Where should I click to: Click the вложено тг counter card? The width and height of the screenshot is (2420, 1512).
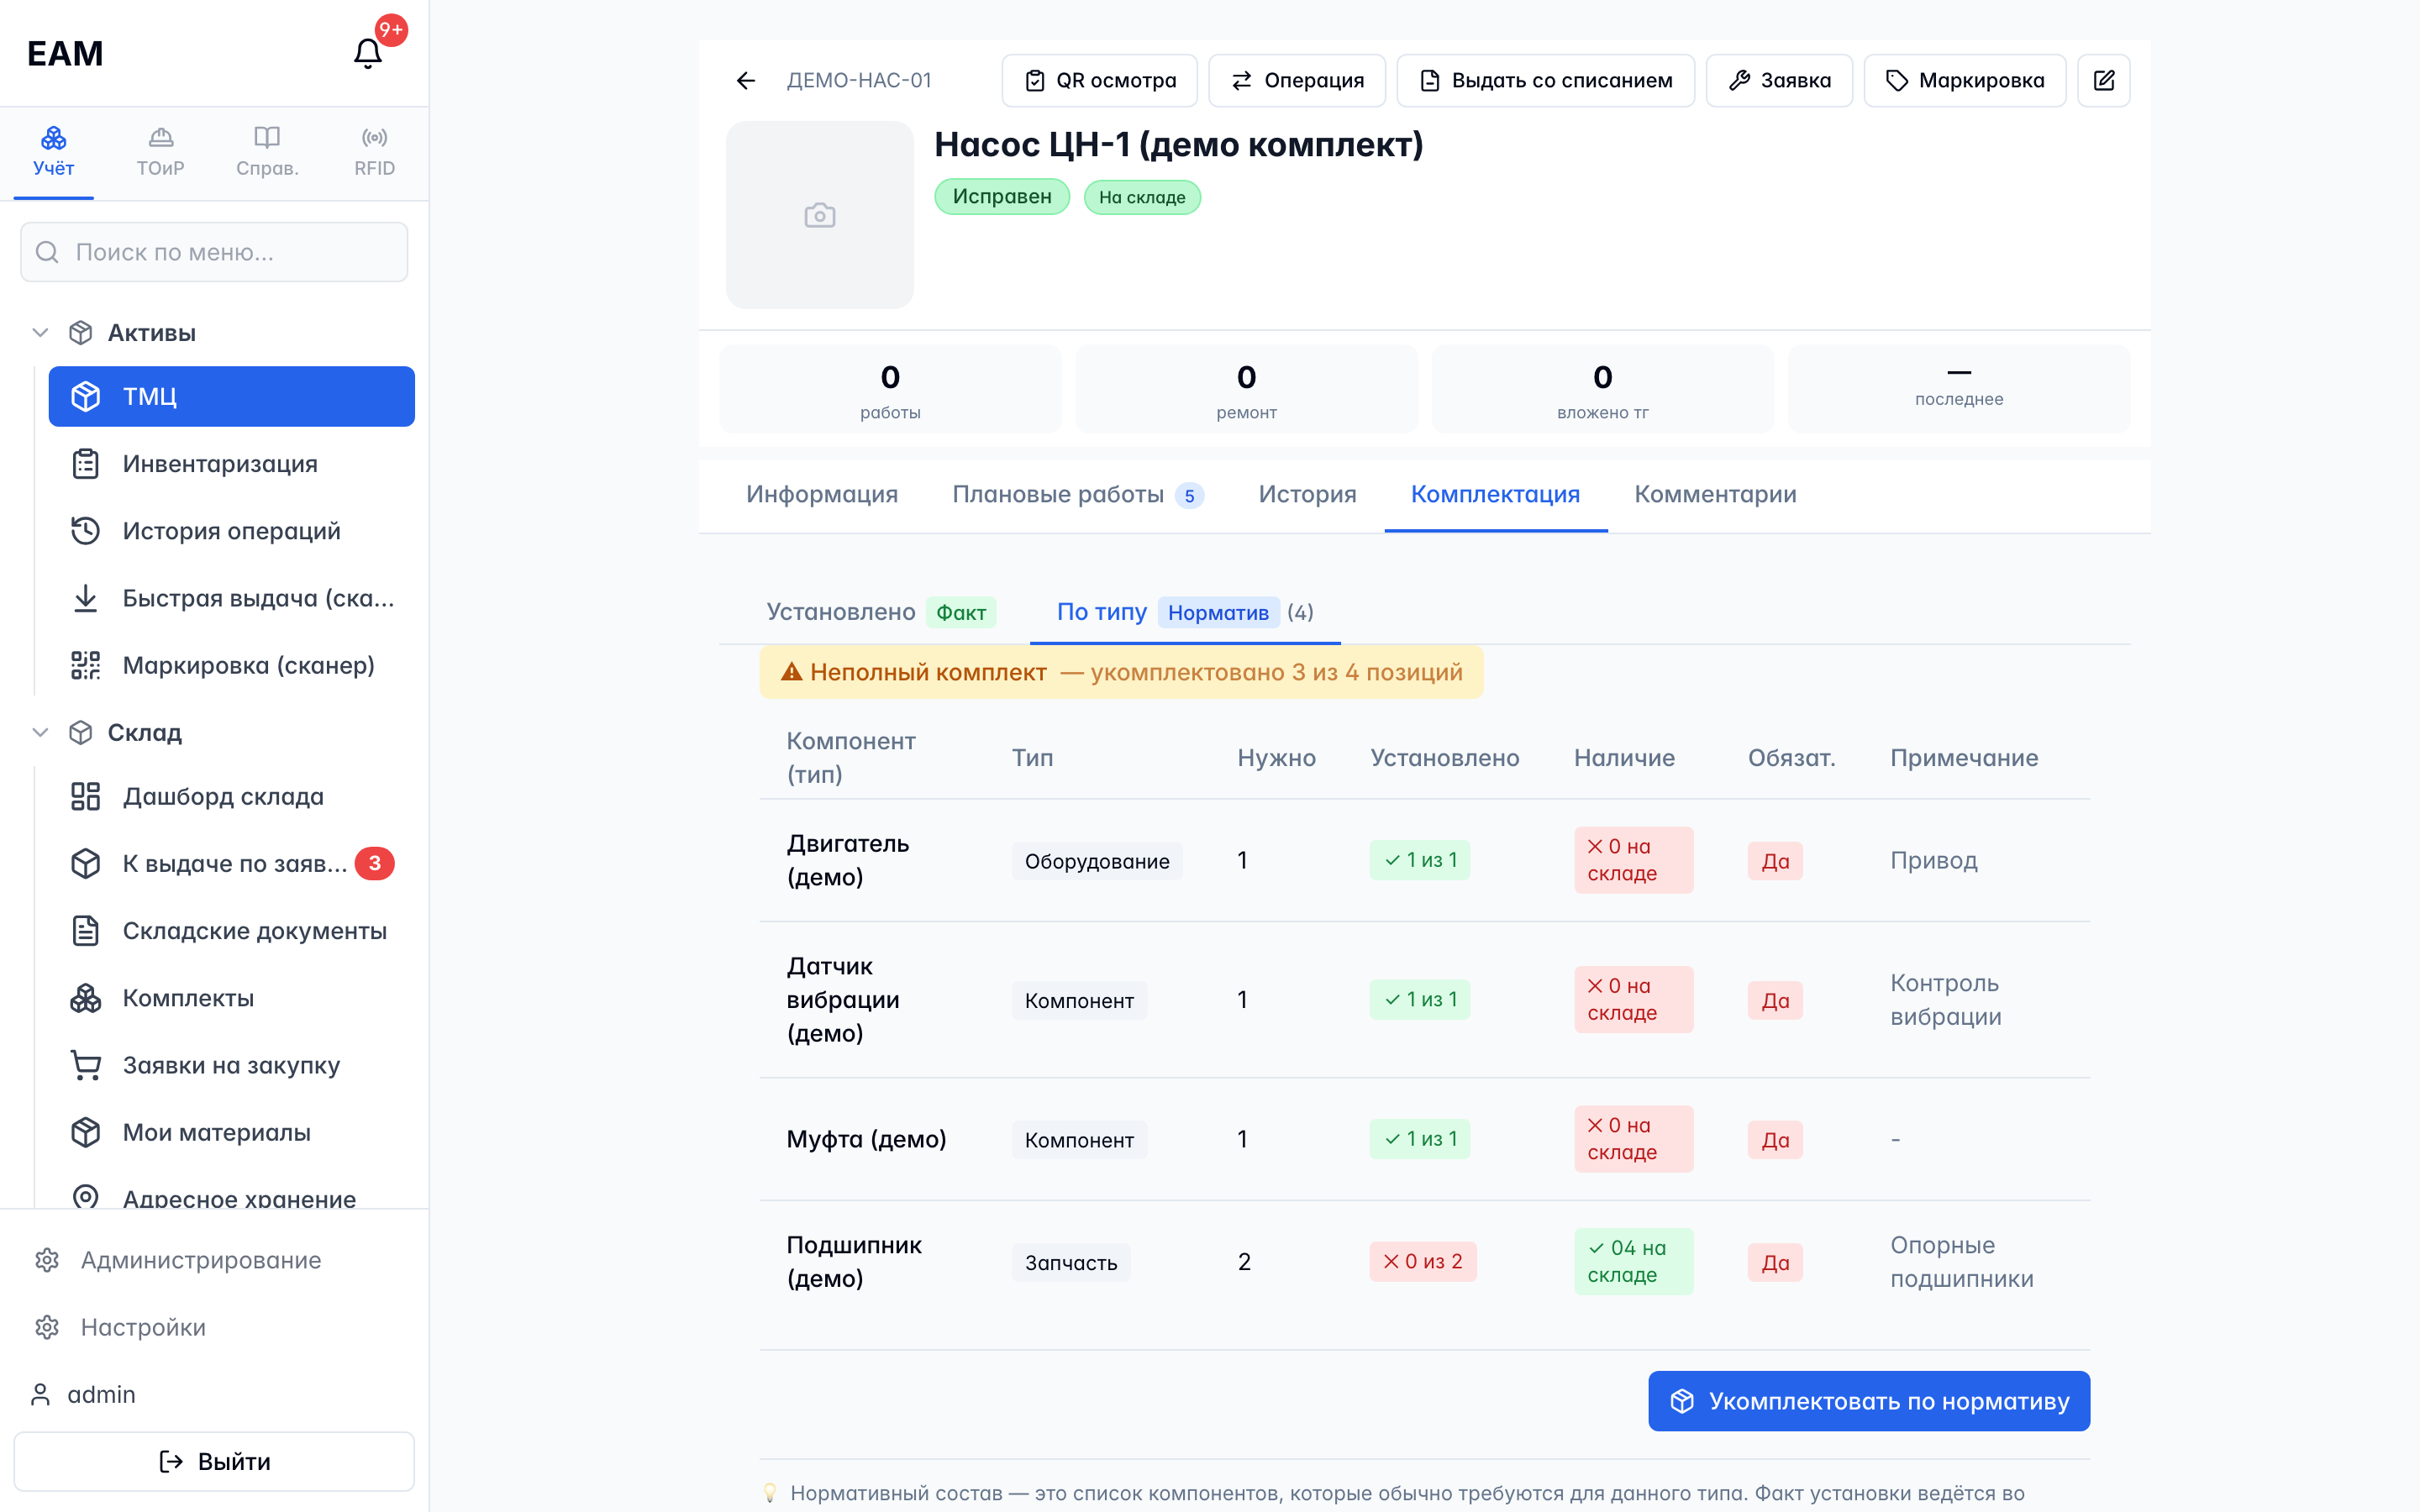[x=1602, y=390]
